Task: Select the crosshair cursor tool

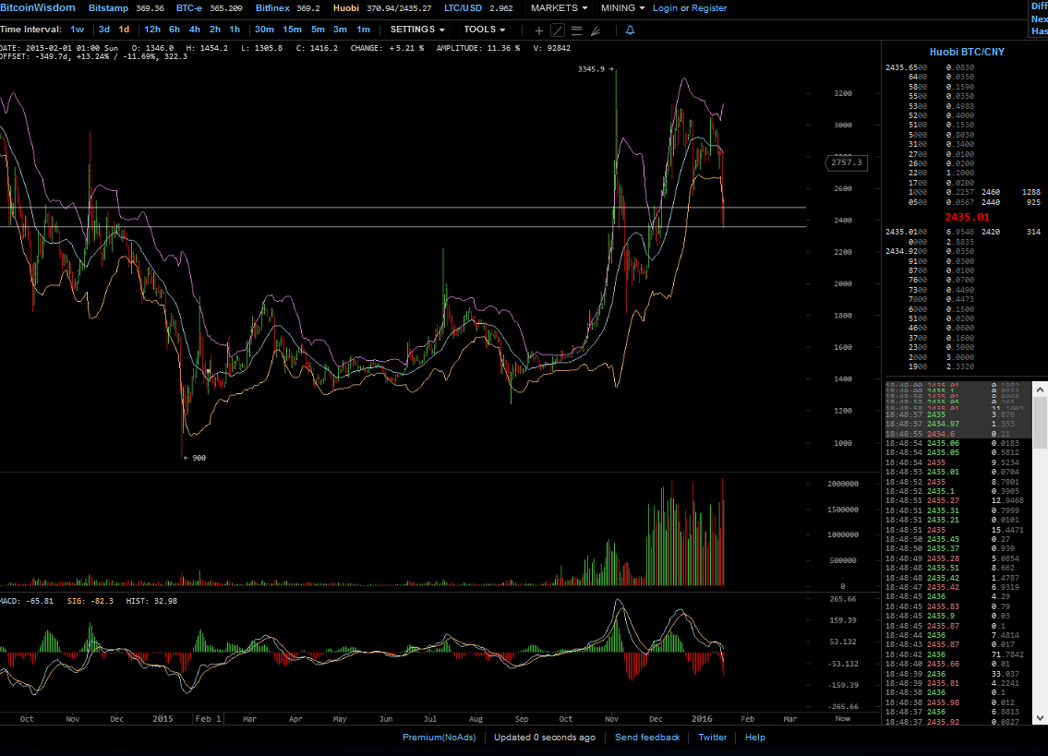Action: pos(538,30)
